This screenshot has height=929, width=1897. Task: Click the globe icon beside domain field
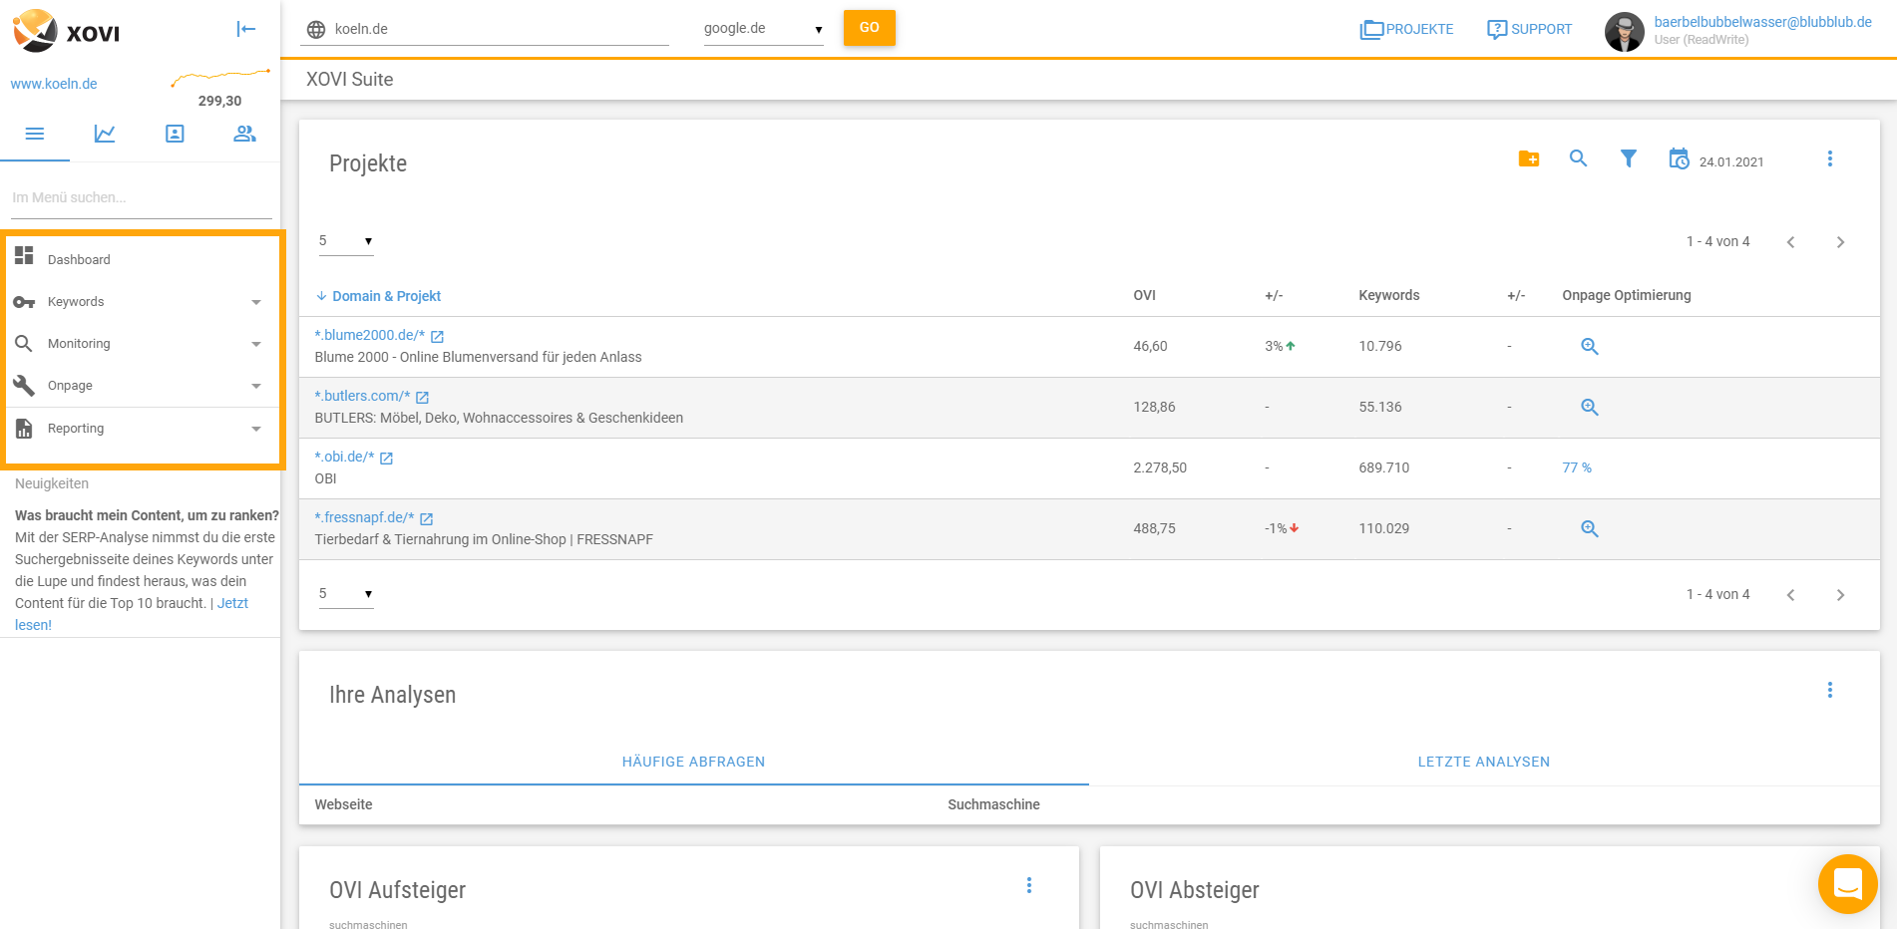316,30
